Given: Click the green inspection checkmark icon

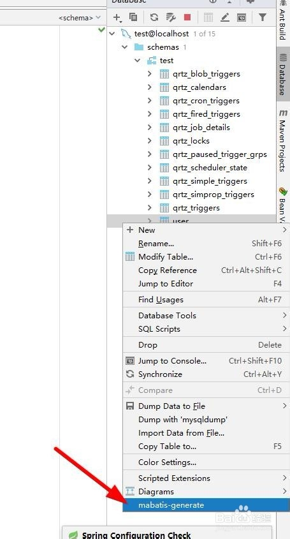Looking at the screenshot, I should tap(101, 30).
